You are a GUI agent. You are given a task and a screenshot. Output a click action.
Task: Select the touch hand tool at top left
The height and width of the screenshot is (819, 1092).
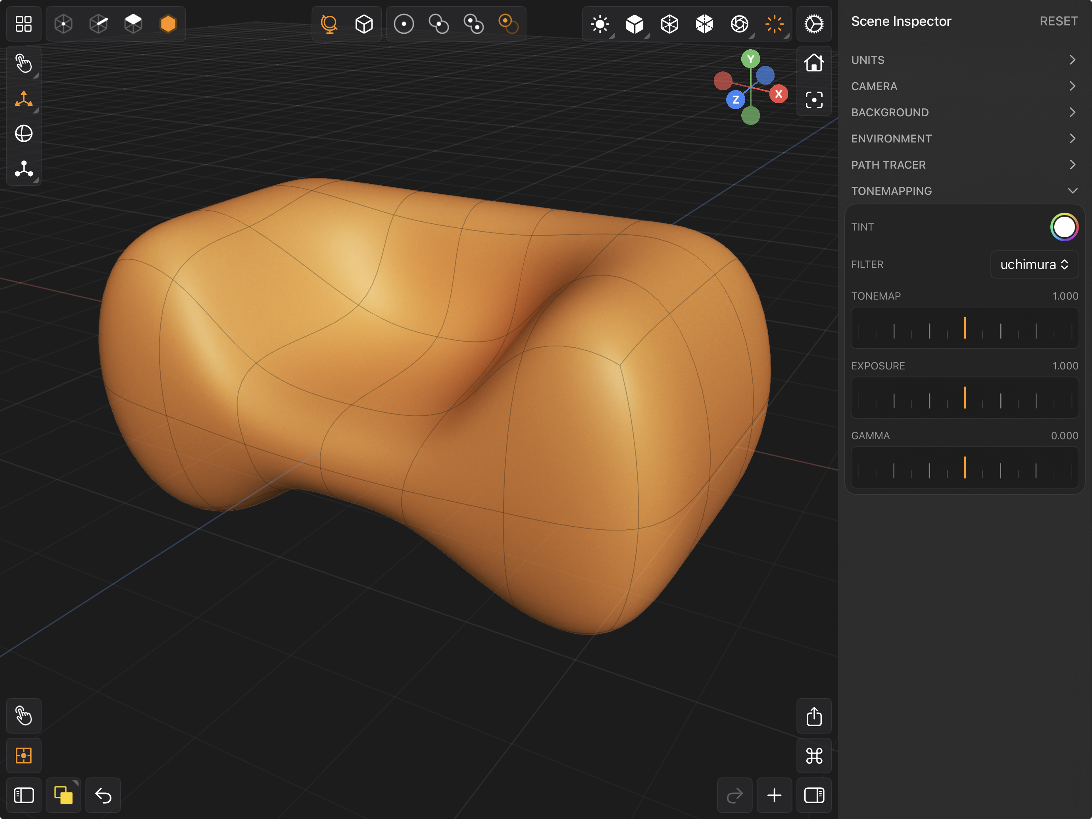tap(24, 63)
